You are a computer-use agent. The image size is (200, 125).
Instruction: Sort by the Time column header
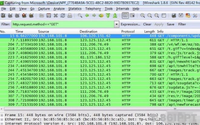click(19, 31)
